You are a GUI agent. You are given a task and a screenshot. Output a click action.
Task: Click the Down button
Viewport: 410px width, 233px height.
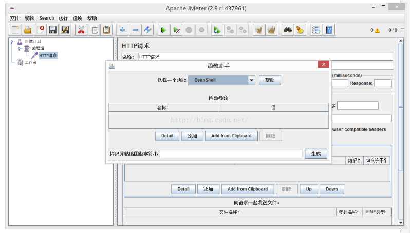click(331, 189)
